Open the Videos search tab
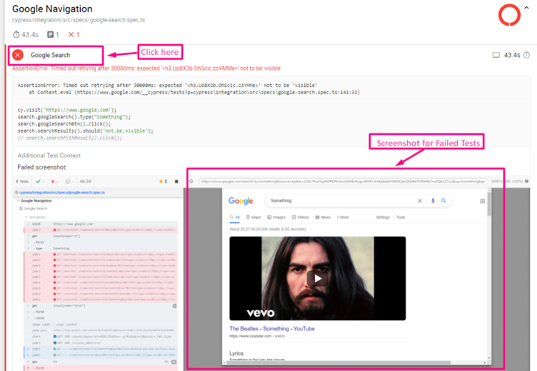This screenshot has width=537, height=371. [300, 218]
